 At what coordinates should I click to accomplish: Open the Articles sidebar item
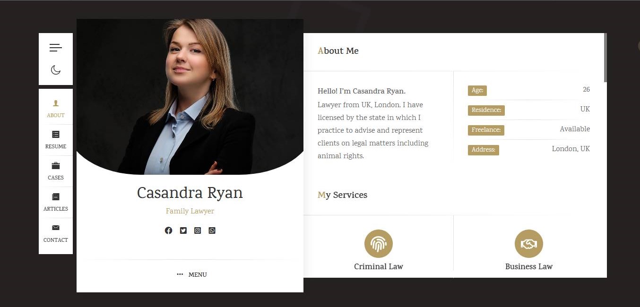pos(56,202)
